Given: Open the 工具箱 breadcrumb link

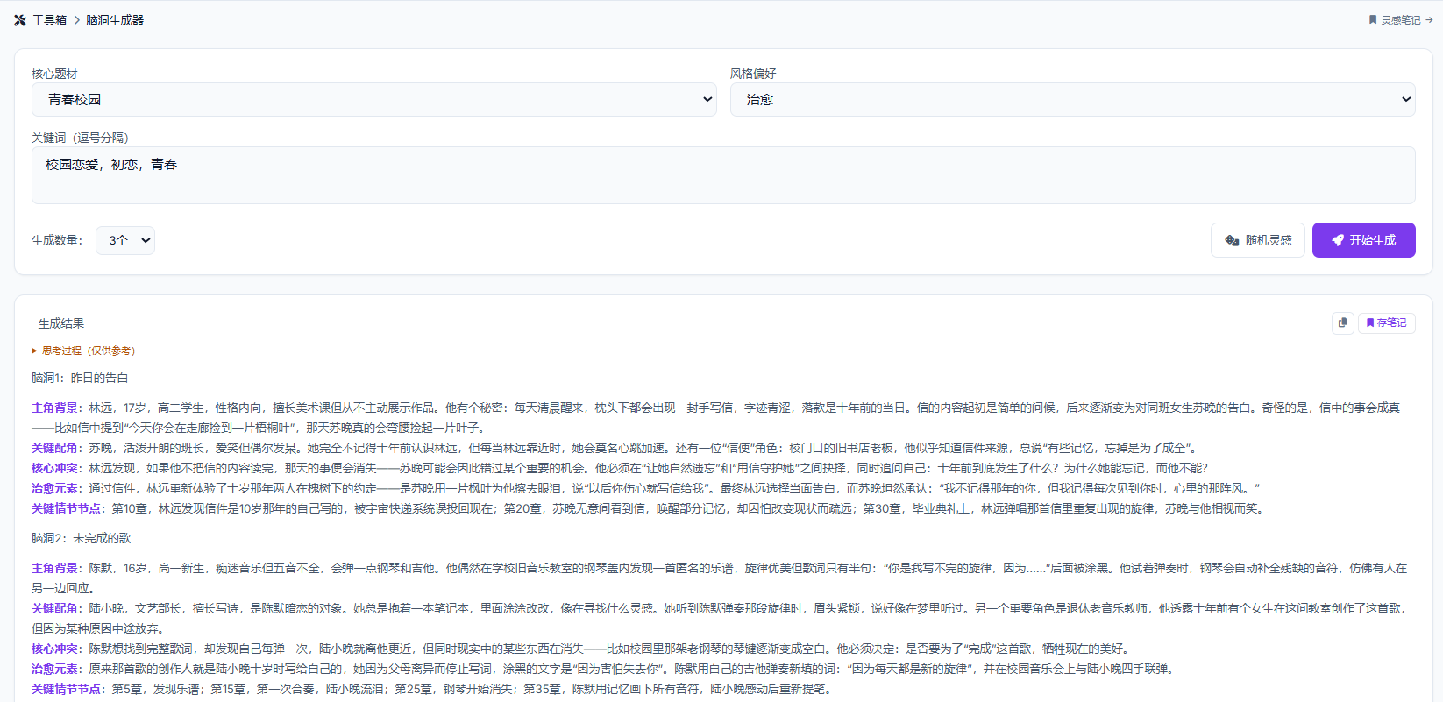Looking at the screenshot, I should pos(49,20).
